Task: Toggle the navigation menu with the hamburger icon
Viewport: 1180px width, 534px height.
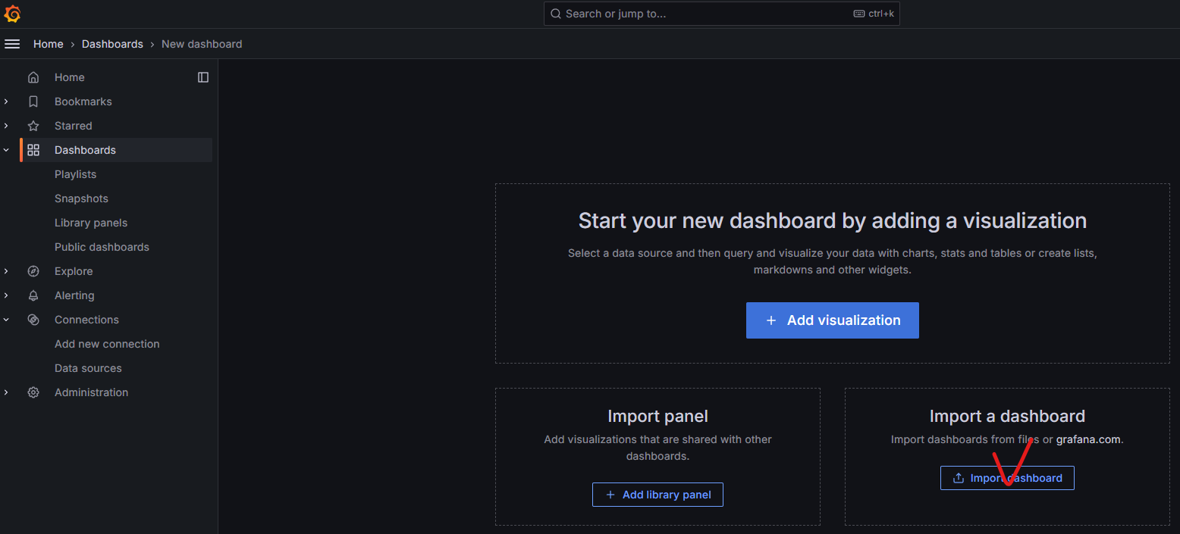Action: point(12,43)
